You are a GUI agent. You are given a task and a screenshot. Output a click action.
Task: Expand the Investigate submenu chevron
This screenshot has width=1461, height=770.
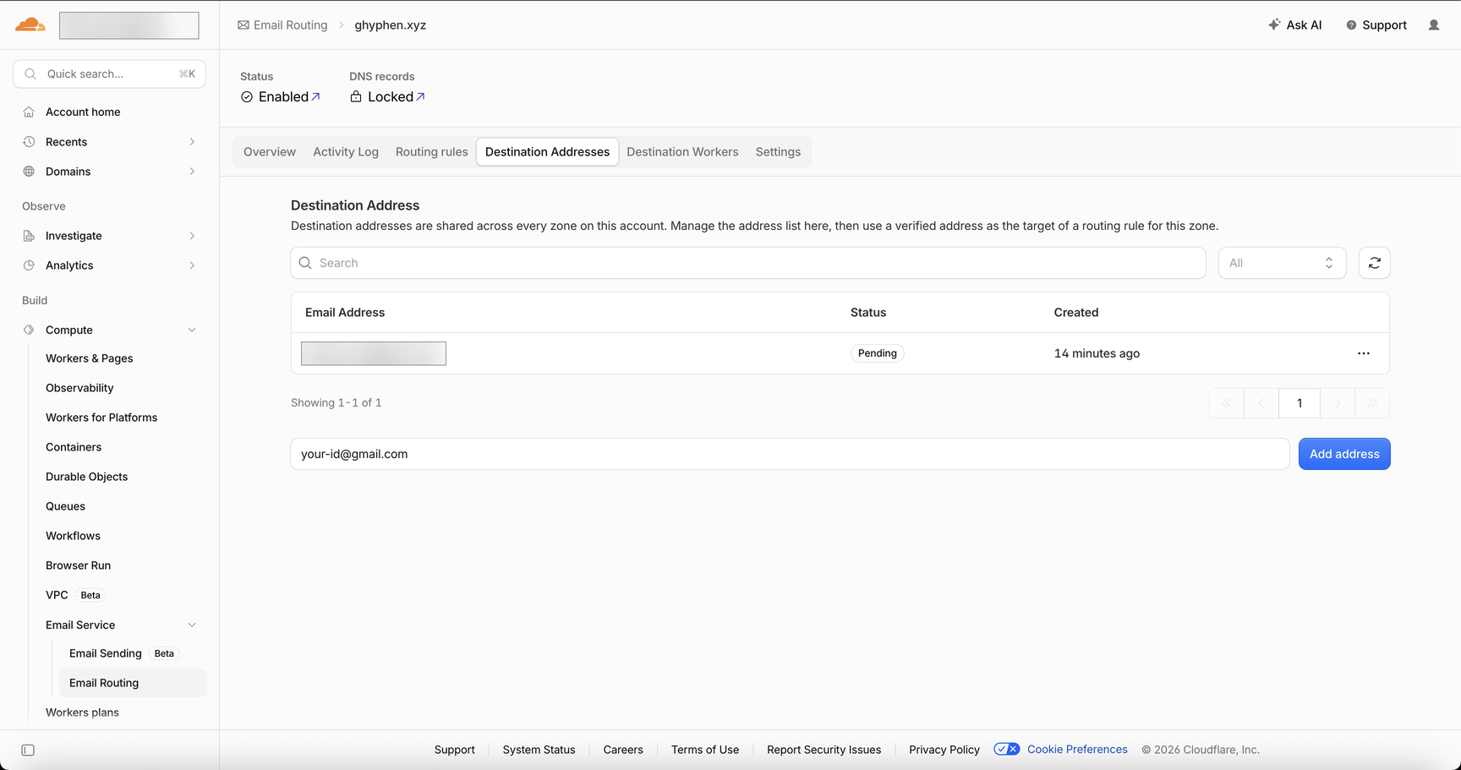pos(193,236)
